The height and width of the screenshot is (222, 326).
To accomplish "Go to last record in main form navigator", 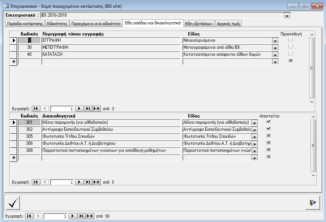I will [x=81, y=216].
